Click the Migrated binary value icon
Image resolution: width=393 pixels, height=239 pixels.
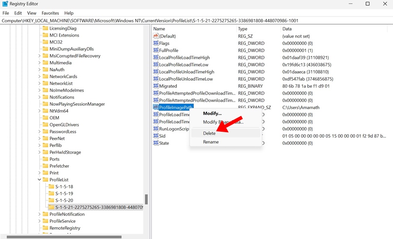point(156,86)
